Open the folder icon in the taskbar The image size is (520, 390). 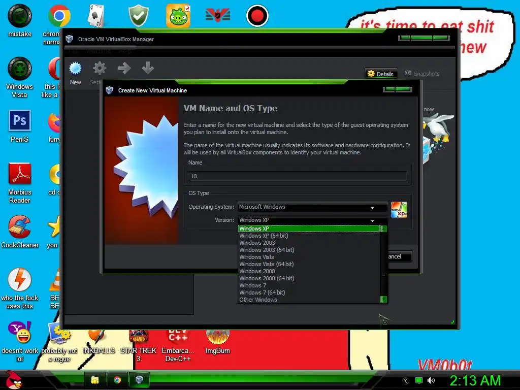click(95, 380)
